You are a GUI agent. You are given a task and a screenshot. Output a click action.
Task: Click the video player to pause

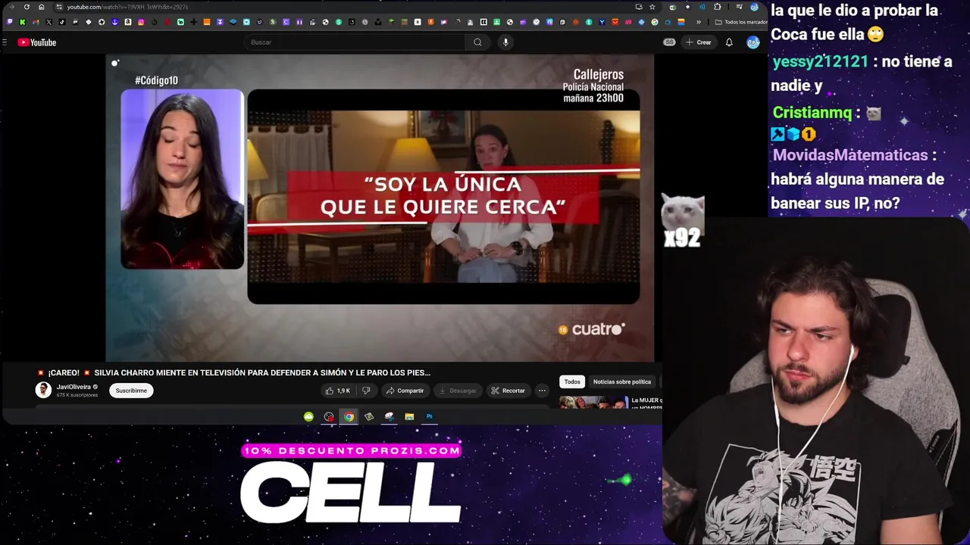coord(380,208)
